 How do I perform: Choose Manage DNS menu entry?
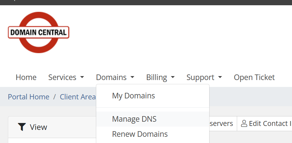[x=153, y=119]
